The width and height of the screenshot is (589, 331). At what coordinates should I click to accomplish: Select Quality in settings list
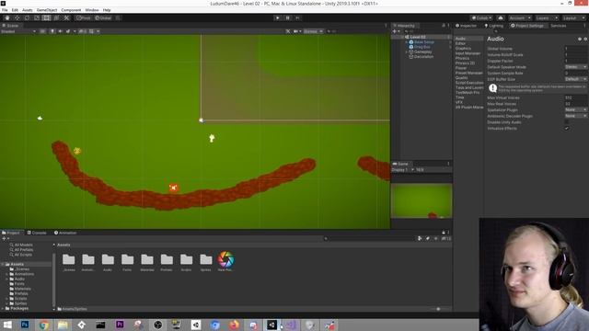462,77
